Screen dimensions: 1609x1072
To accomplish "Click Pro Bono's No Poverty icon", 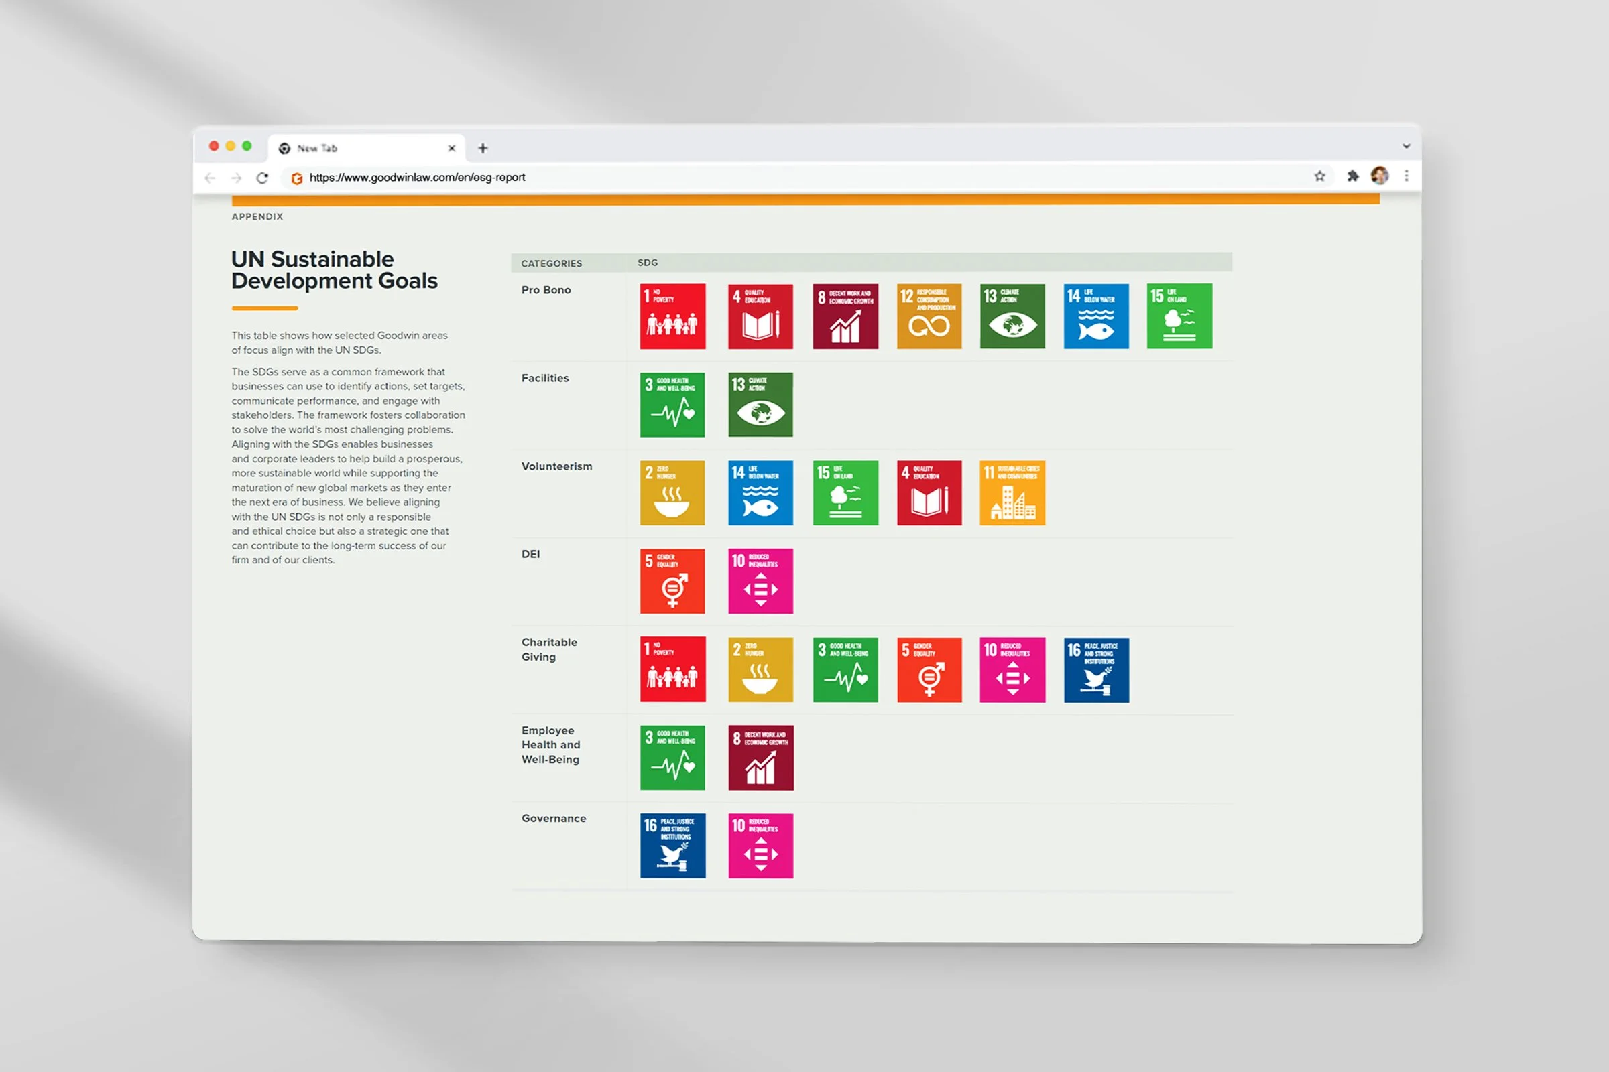I will (672, 316).
